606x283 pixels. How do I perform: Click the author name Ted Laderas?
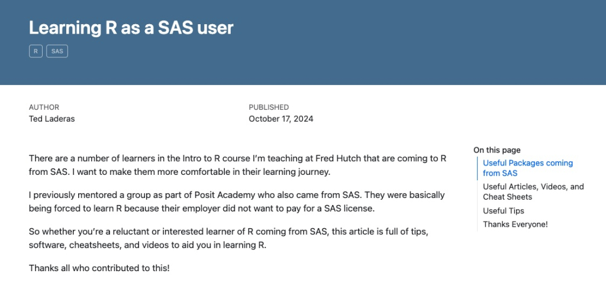click(x=52, y=119)
